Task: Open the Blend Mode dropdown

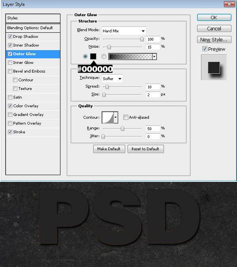Action: coord(124,31)
